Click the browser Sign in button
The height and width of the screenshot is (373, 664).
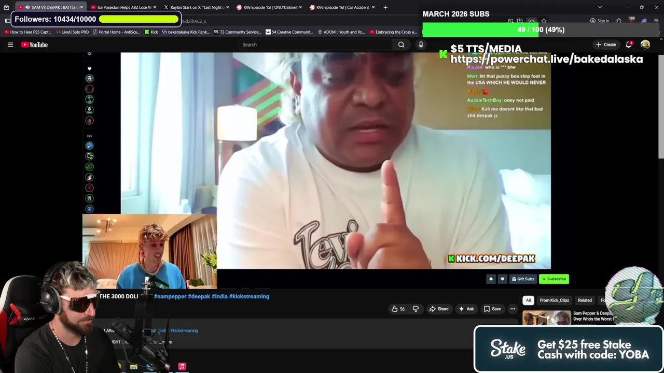[600, 21]
